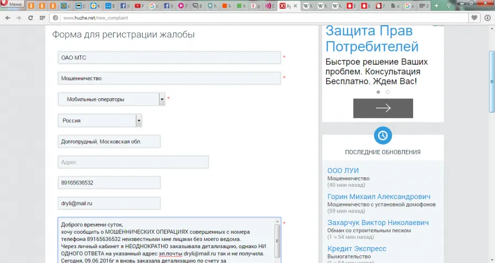Bookmark this page with the heart icon
The image size is (495, 263).
tap(474, 18)
